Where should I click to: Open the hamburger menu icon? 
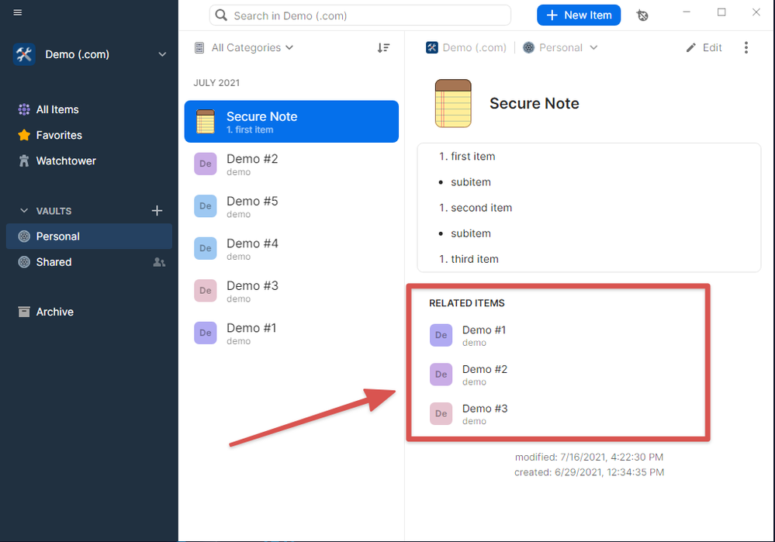(x=17, y=12)
